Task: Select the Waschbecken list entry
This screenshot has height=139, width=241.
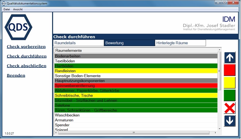Action: click(x=136, y=115)
